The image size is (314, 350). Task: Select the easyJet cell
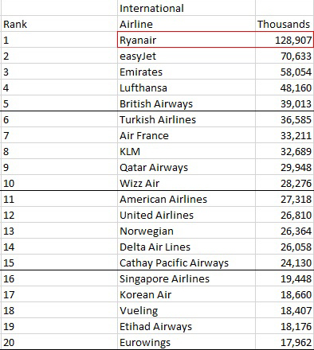pyautogui.click(x=186, y=56)
